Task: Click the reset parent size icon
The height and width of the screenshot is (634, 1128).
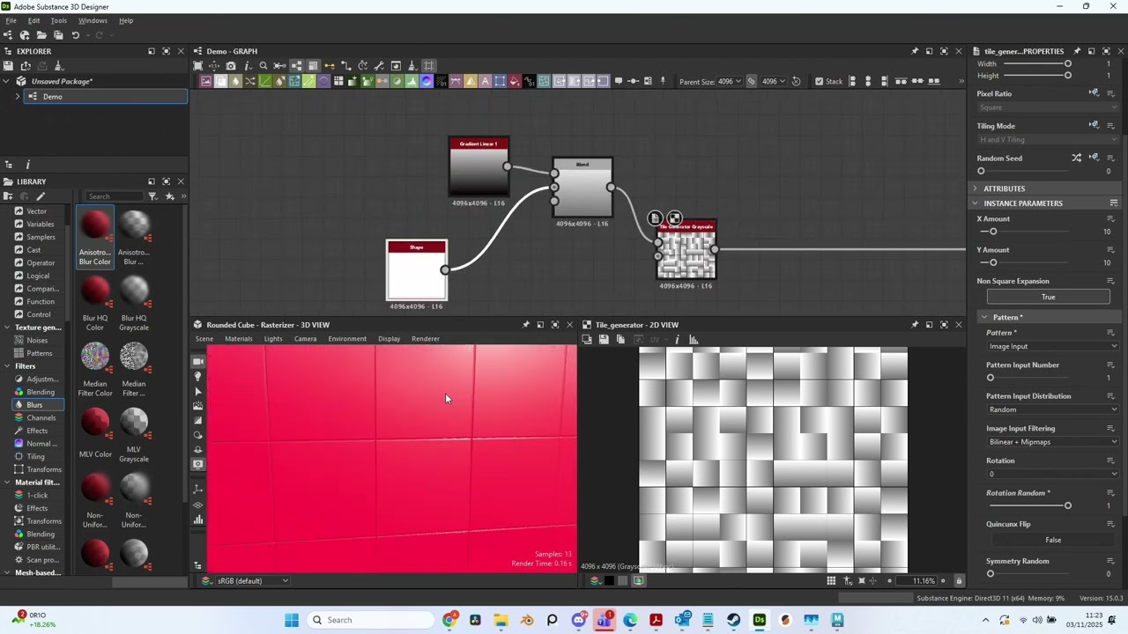Action: (x=796, y=81)
